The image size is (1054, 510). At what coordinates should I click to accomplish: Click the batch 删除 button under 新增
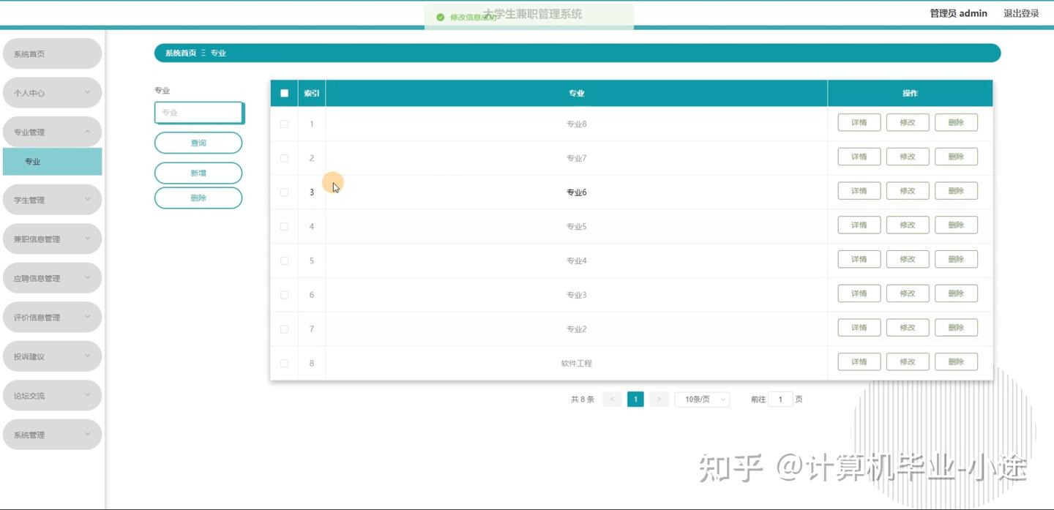(x=198, y=198)
